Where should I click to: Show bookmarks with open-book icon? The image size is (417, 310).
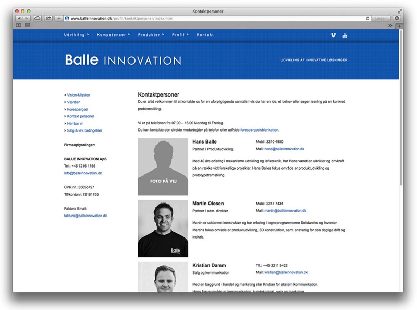click(19, 25)
